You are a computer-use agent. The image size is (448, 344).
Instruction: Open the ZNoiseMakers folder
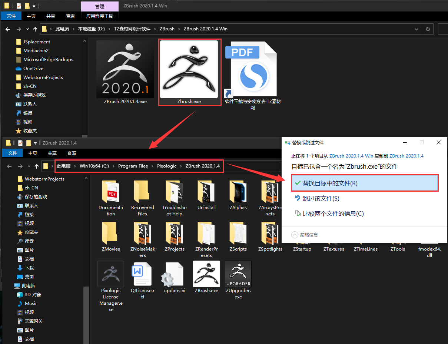142,233
